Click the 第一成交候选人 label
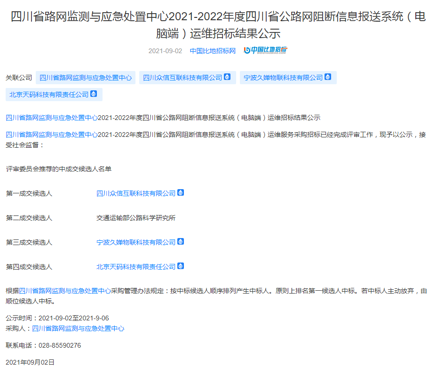Viewport: 436px width, 374px height. pos(29,193)
